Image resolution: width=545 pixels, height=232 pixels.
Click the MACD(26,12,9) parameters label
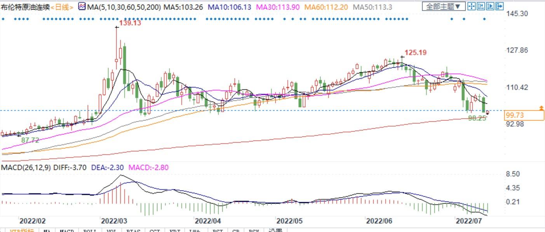pos(25,168)
